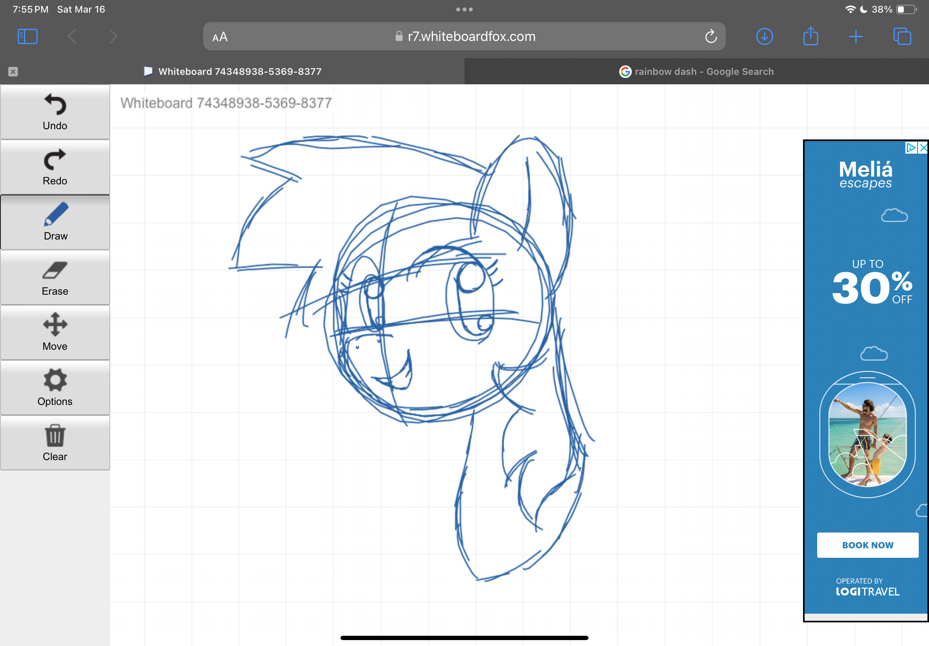This screenshot has height=646, width=929.
Task: Toggle the Safari sidebar icon
Action: pos(27,36)
